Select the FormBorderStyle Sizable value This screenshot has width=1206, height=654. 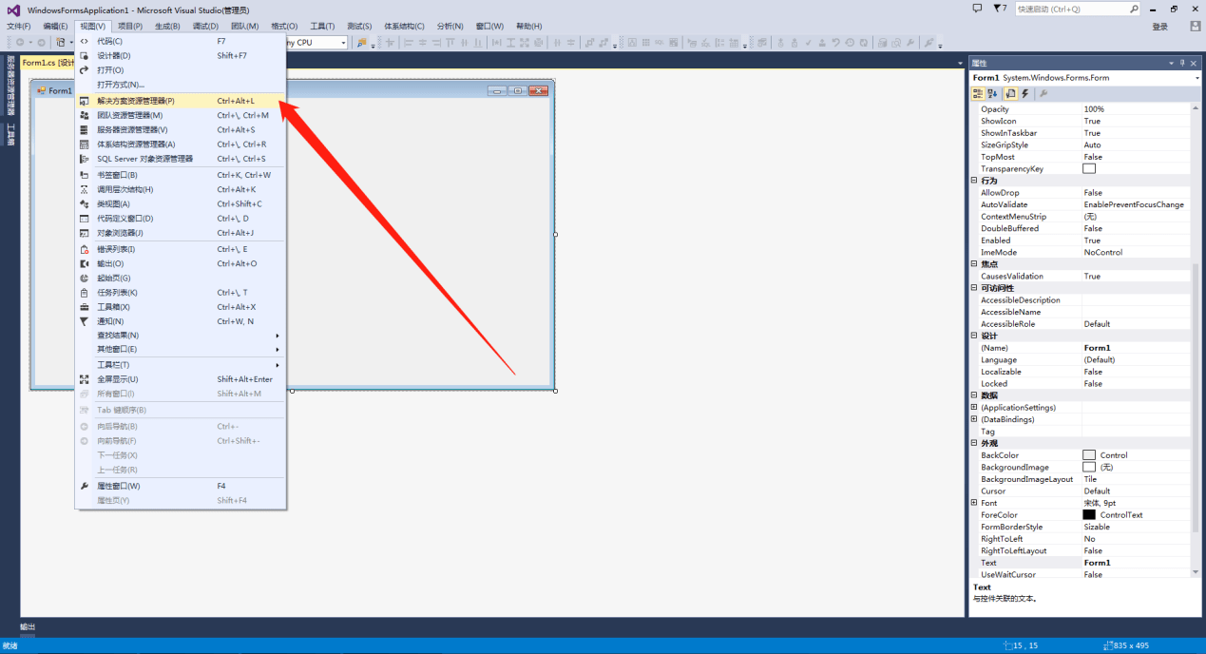point(1135,527)
